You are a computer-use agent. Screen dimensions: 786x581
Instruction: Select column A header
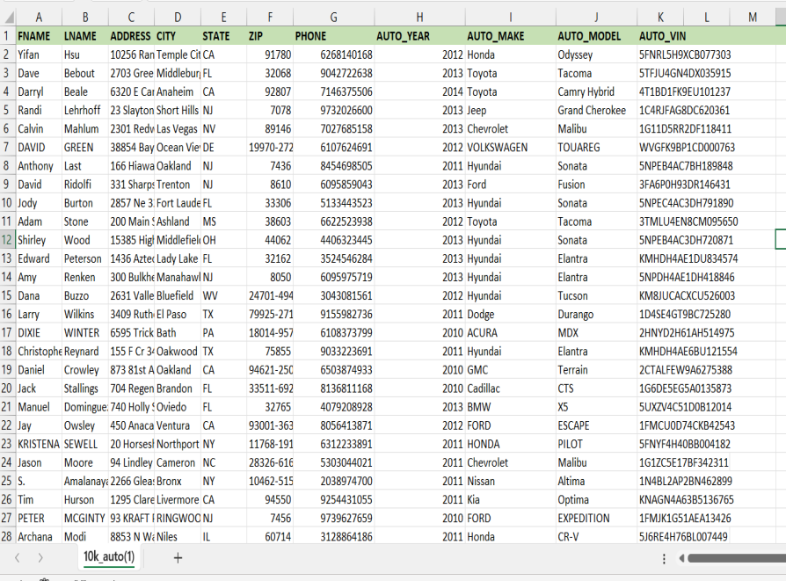coord(39,18)
